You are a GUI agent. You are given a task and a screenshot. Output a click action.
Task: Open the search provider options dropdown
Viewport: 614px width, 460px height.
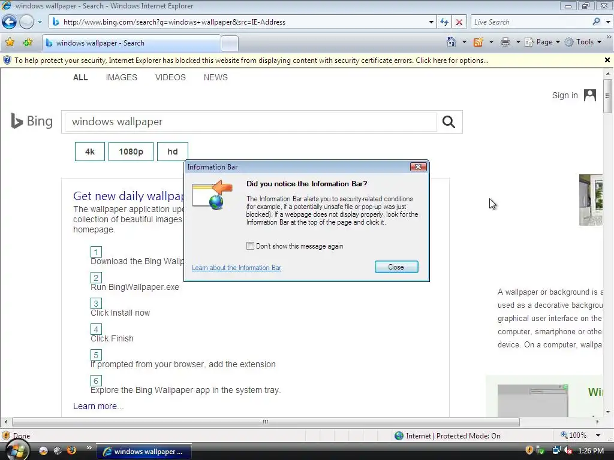[x=608, y=22]
